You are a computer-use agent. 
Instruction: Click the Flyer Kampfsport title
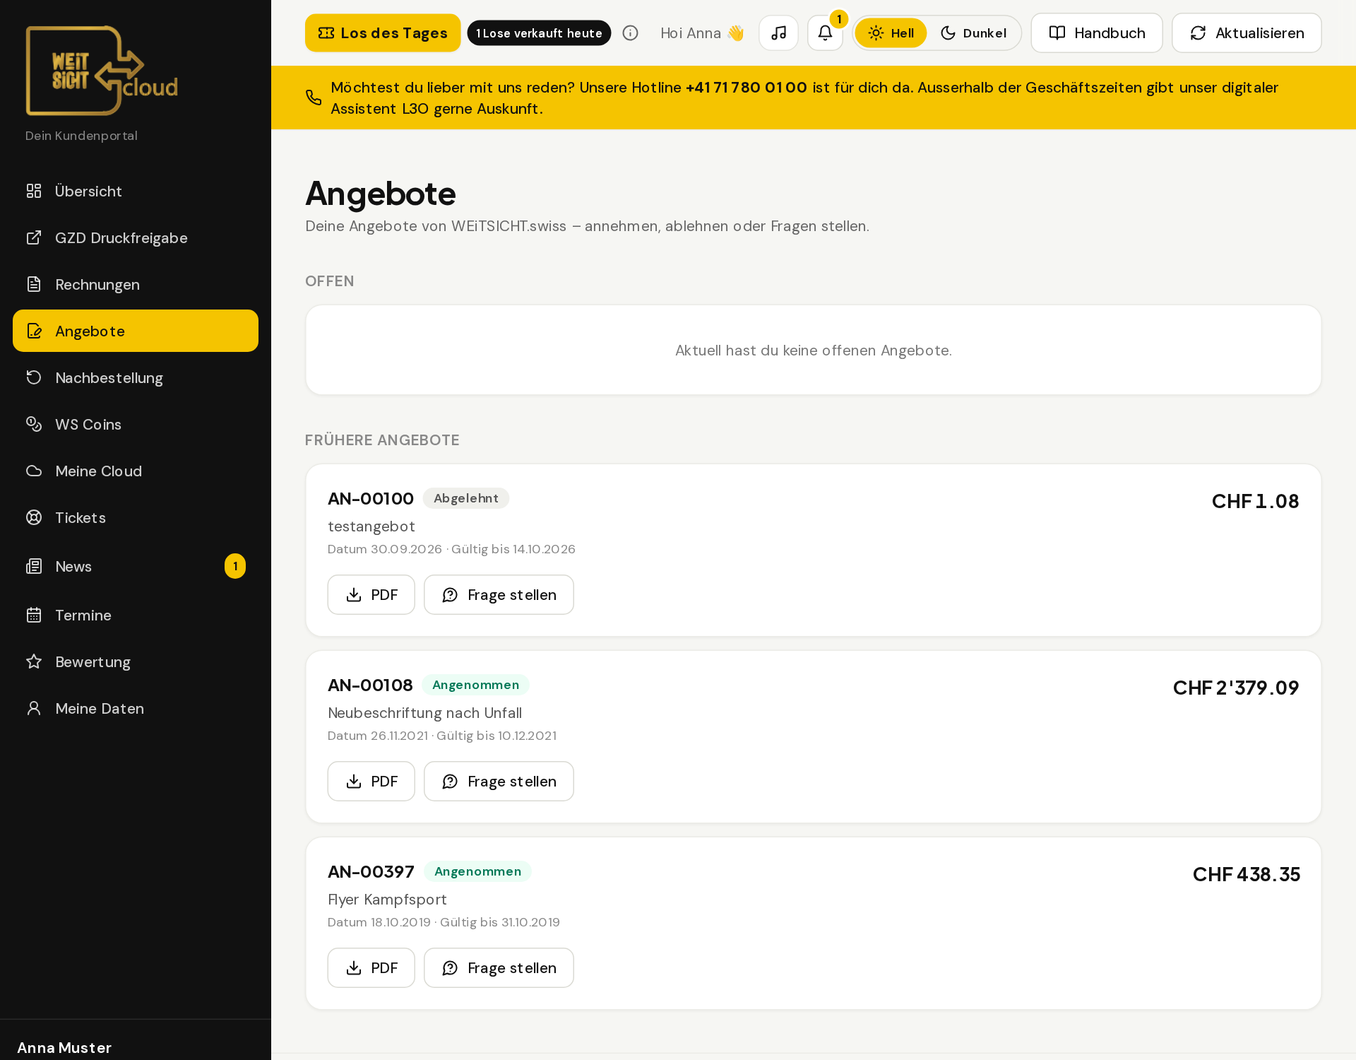pyautogui.click(x=387, y=900)
